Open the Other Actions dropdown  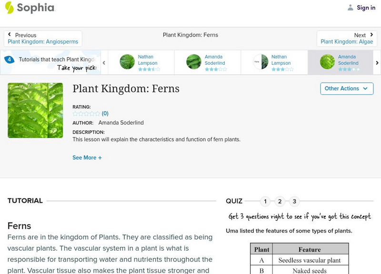point(346,88)
